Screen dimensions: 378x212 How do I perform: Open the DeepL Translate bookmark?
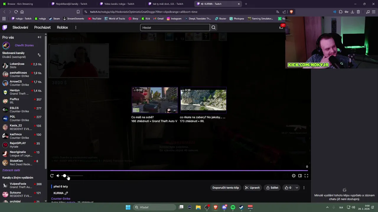pyautogui.click(x=198, y=19)
